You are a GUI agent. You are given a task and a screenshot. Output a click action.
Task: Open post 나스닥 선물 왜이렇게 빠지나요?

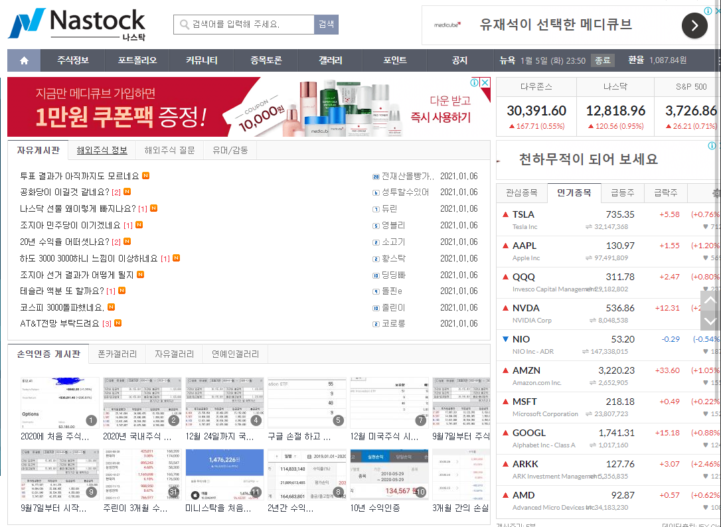pyautogui.click(x=78, y=209)
